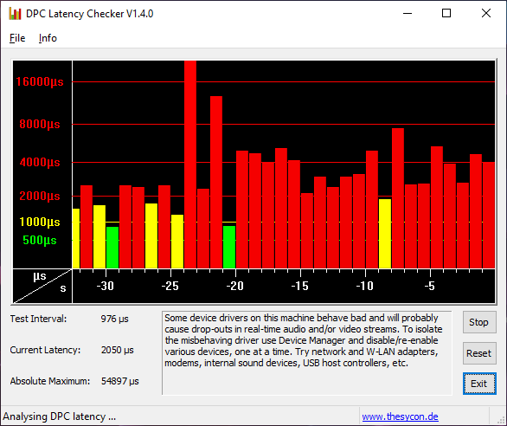Click the Exit button

(x=479, y=384)
